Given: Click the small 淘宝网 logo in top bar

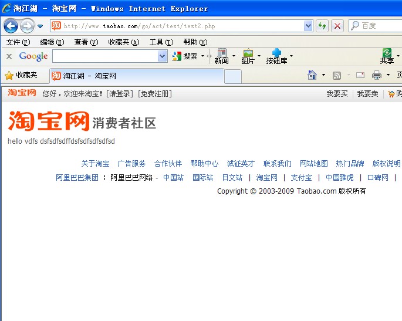Looking at the screenshot, I should tap(22, 93).
